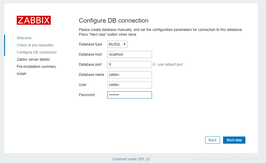Open the Database type dropdown
This screenshot has width=266, height=163.
[x=117, y=44]
